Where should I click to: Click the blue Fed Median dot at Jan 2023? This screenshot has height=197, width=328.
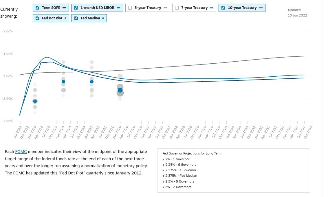tap(35, 101)
